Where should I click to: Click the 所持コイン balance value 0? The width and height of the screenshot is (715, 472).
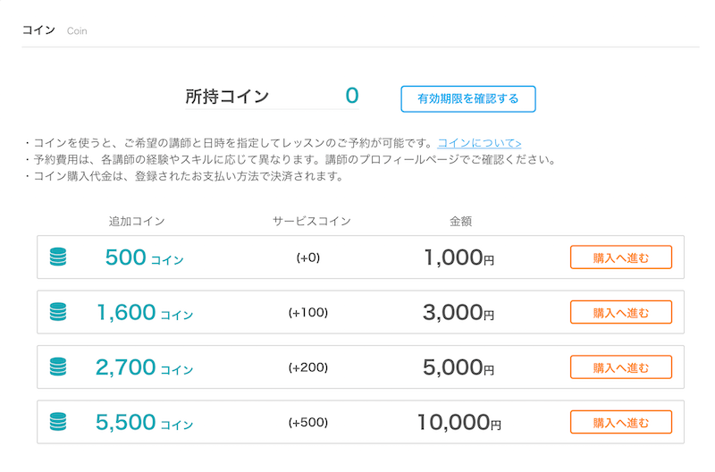tap(352, 96)
